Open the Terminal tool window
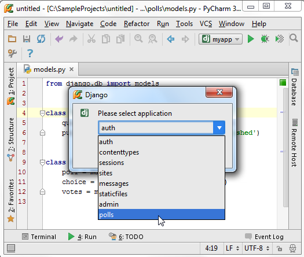 39,237
